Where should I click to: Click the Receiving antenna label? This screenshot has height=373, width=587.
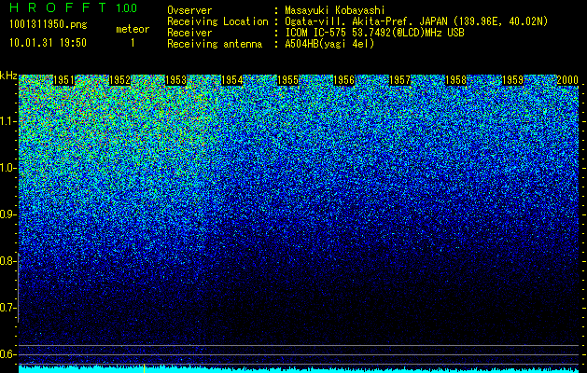(215, 44)
